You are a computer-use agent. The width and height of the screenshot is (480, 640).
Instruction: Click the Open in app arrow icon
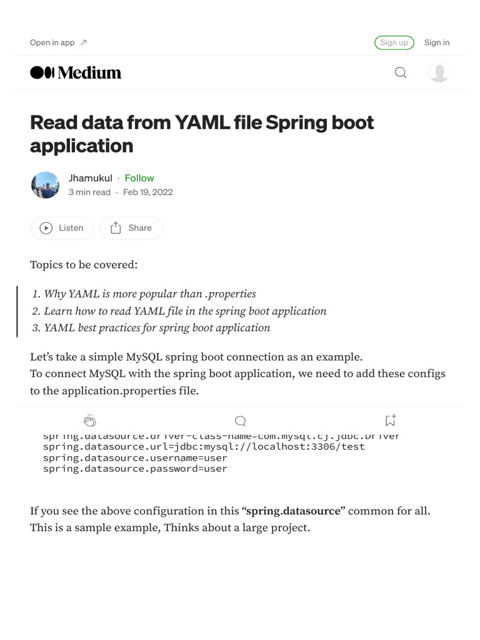84,42
